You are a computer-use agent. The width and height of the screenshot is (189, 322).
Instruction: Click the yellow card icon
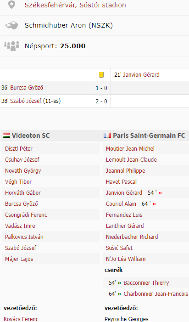[x=101, y=75]
